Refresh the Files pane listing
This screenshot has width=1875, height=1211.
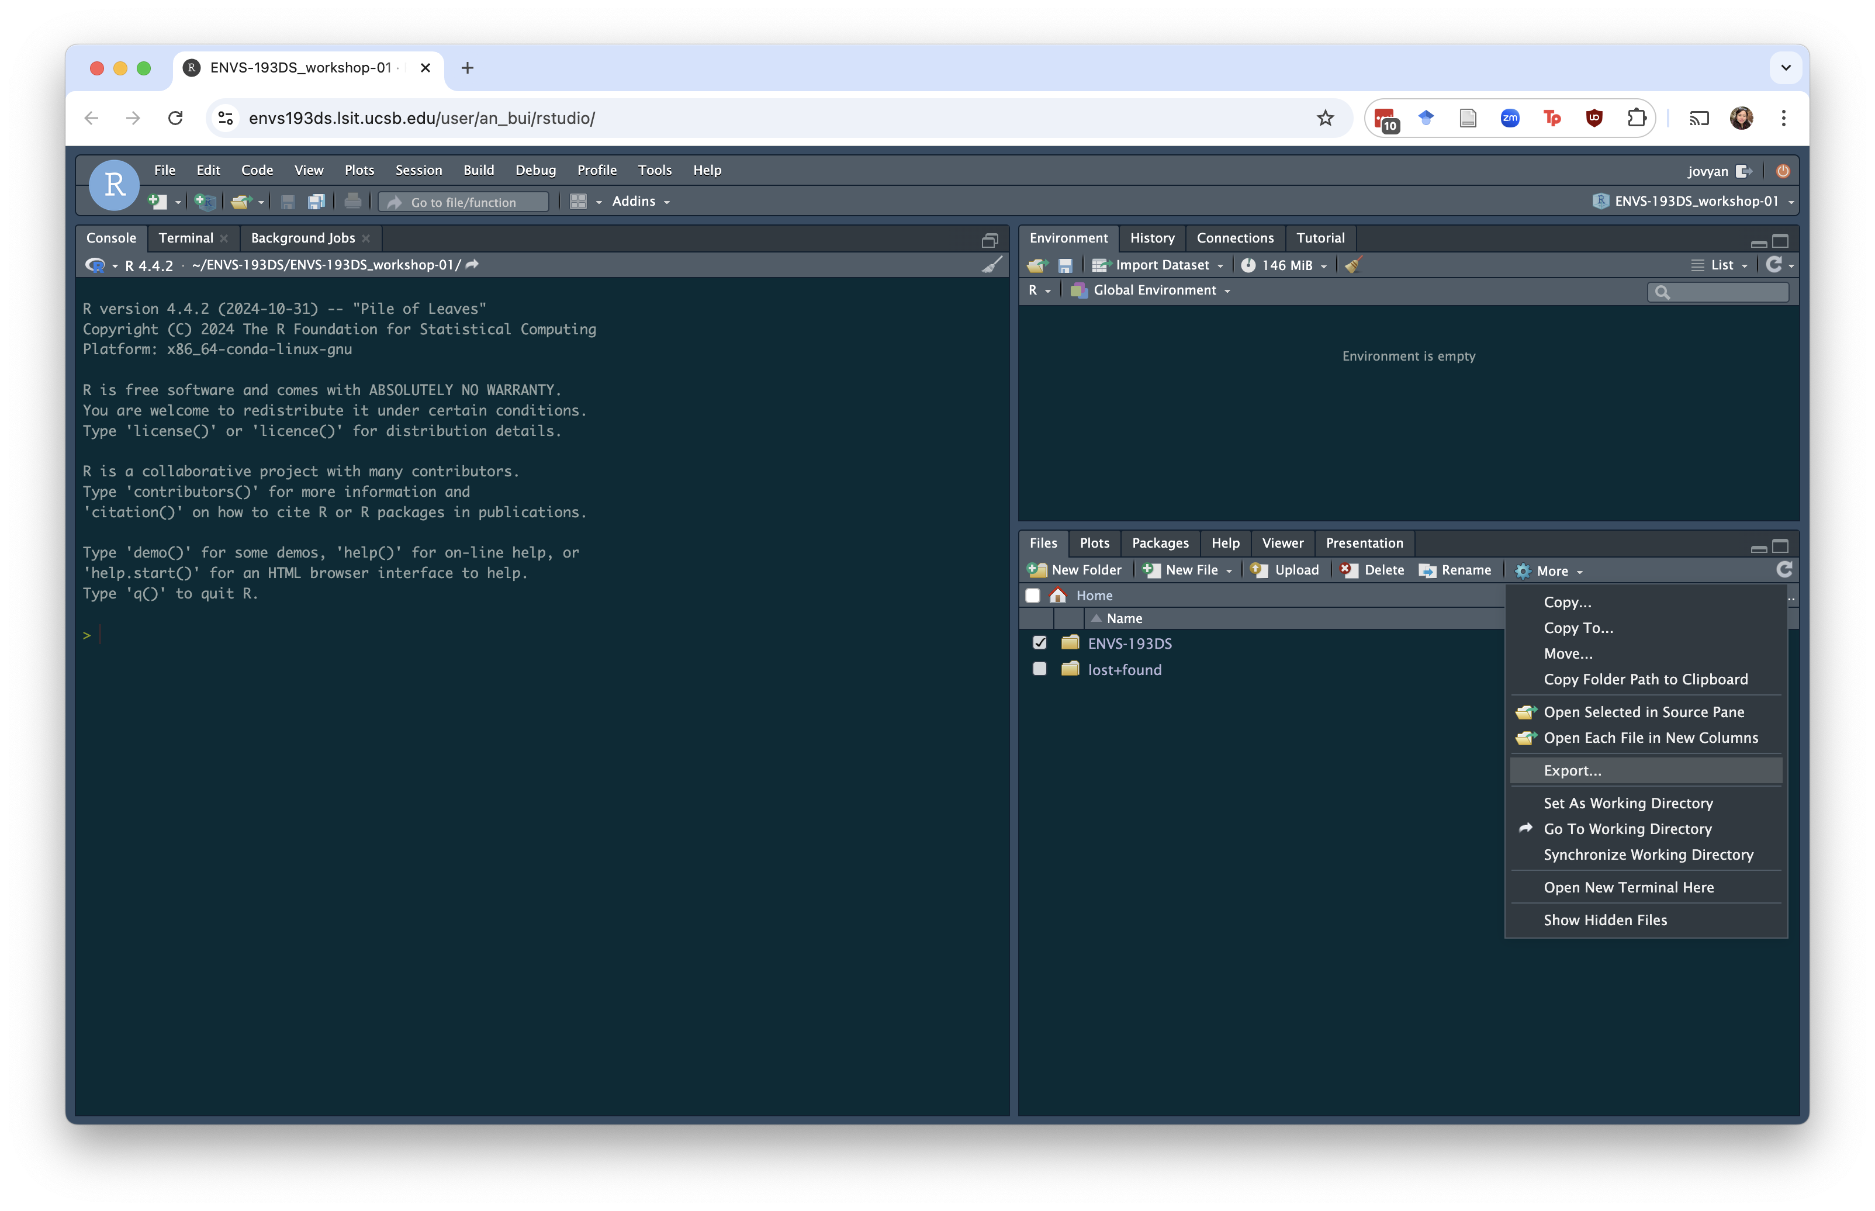1783,570
